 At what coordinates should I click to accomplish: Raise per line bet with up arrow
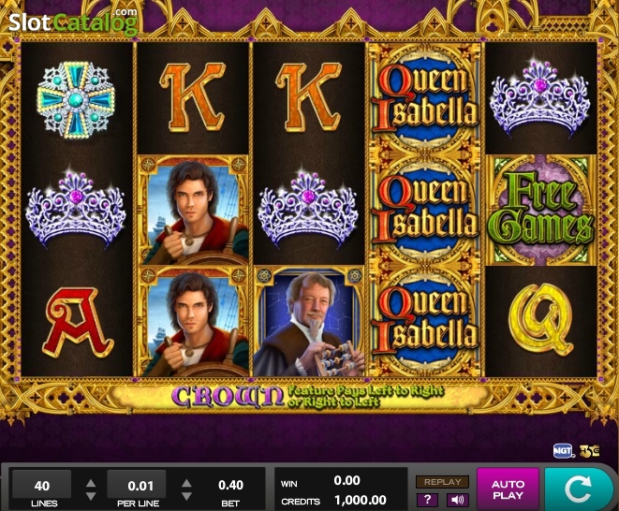[x=186, y=483]
